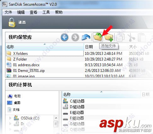Select C:驱动器 in the list
This screenshot has width=153, height=134.
coord(77,101)
